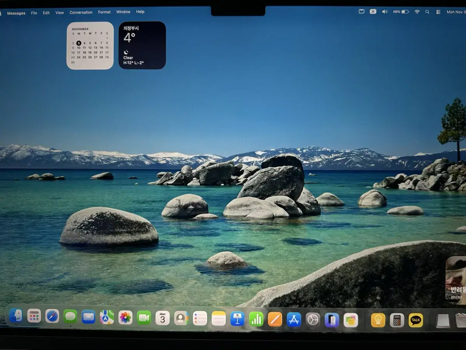
Task: Open the Format menu
Action: point(104,12)
